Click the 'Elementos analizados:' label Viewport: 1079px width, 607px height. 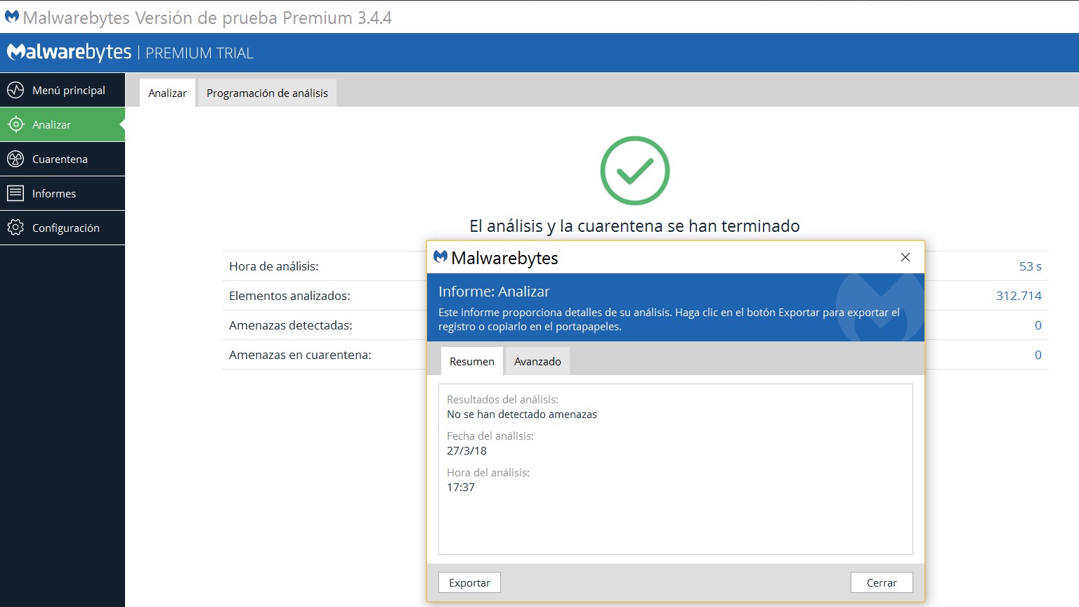pos(289,296)
